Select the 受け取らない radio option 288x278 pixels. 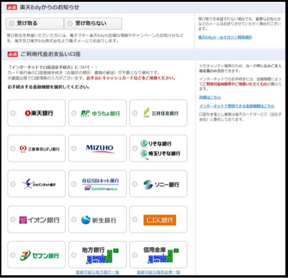70,23
